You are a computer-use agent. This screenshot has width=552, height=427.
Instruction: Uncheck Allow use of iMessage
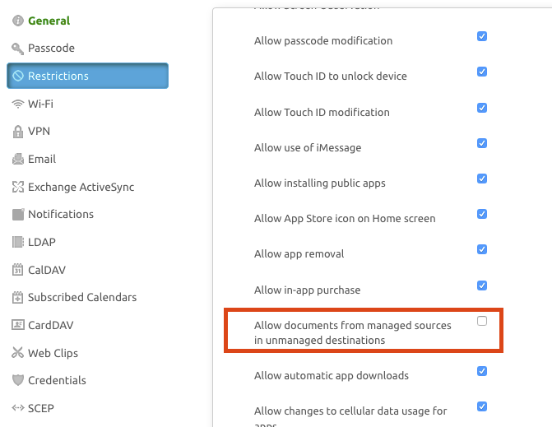(x=482, y=143)
